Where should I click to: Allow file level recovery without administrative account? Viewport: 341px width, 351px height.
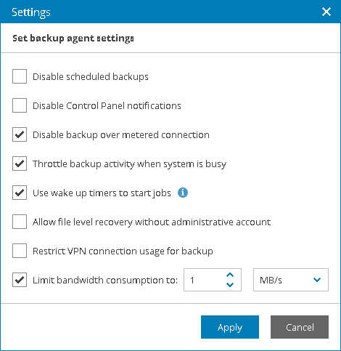pos(20,222)
